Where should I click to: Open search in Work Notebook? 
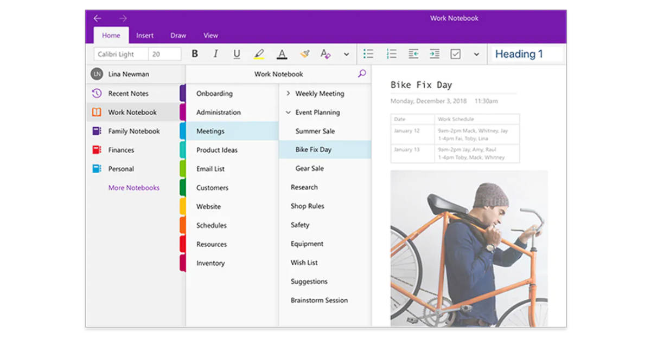tap(361, 74)
